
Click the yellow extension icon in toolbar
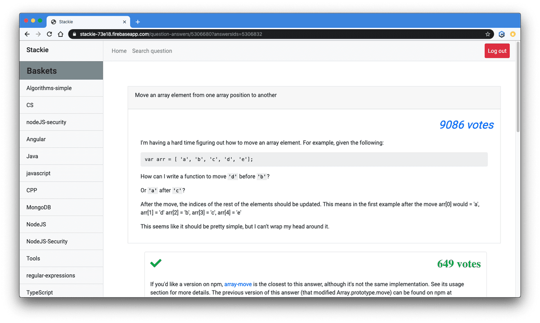[x=512, y=34]
